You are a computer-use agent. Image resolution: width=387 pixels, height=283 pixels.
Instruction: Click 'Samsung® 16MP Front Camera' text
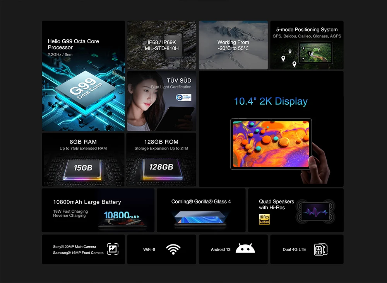[x=78, y=253]
